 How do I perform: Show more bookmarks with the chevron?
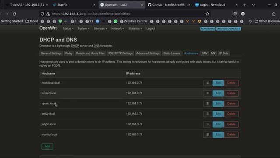click(x=250, y=21)
